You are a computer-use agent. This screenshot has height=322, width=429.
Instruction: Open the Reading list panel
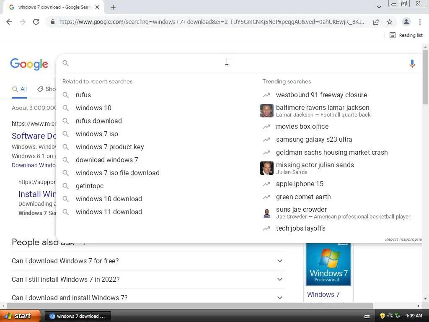pyautogui.click(x=406, y=35)
